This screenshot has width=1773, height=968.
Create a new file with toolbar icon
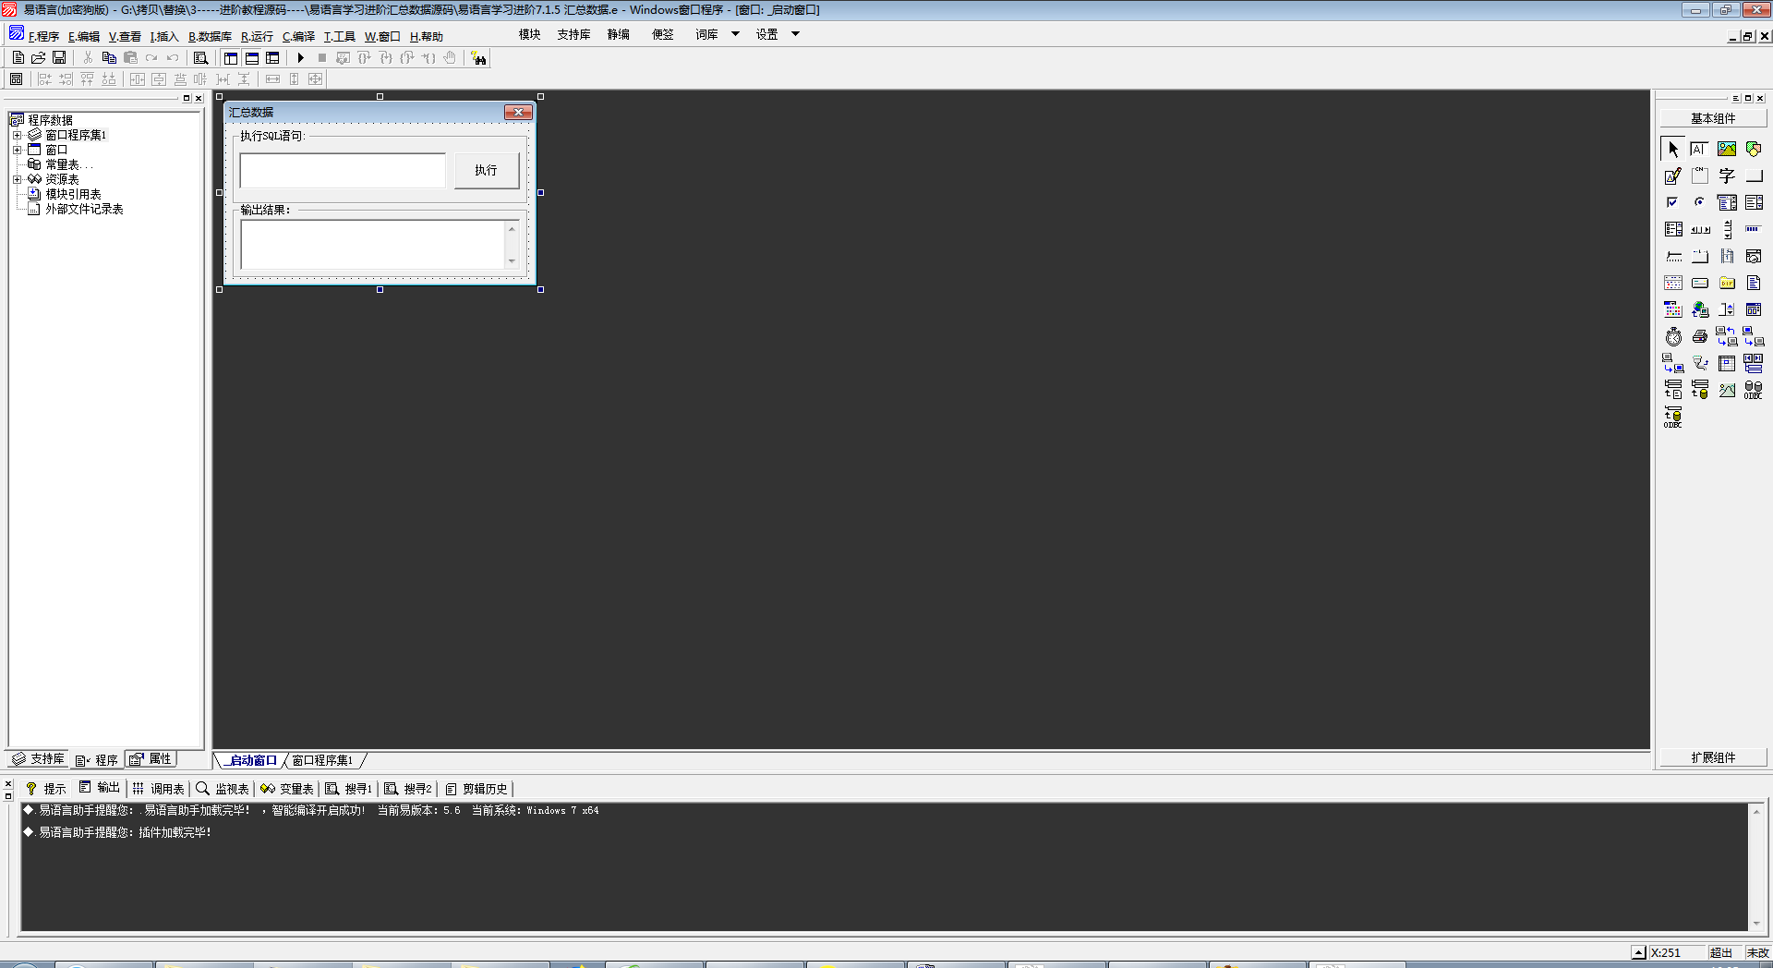(18, 58)
